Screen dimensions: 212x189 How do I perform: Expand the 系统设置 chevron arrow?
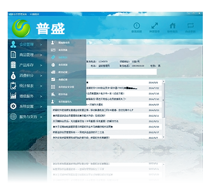point(41,107)
